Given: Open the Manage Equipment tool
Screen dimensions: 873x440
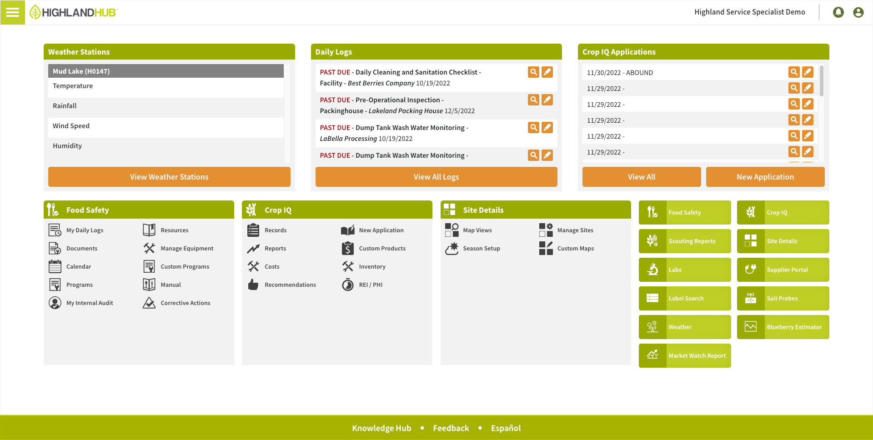Looking at the screenshot, I should 149,248.
